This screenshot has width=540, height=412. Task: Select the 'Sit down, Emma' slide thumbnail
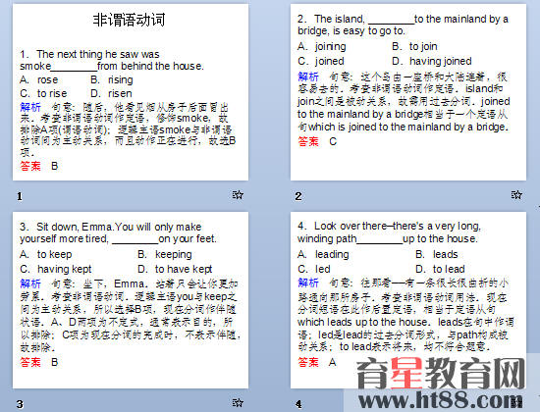(x=131, y=300)
